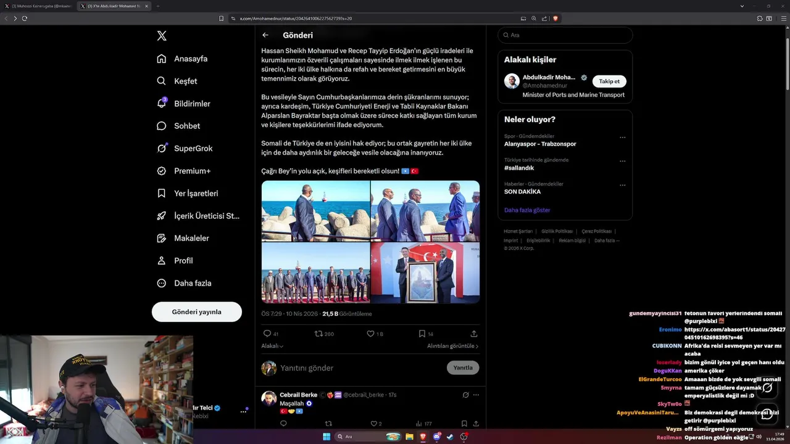Click the share icon of main post
The height and width of the screenshot is (444, 790).
[x=474, y=334]
